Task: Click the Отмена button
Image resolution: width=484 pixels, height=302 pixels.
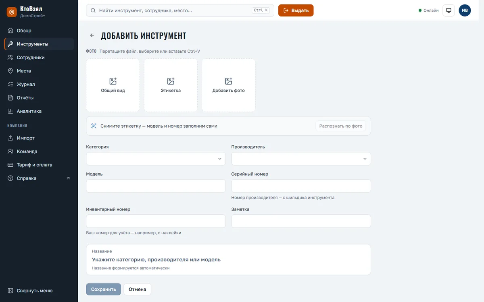Action: [137, 290]
